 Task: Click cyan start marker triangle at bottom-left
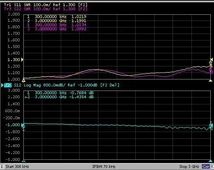tap(23, 161)
